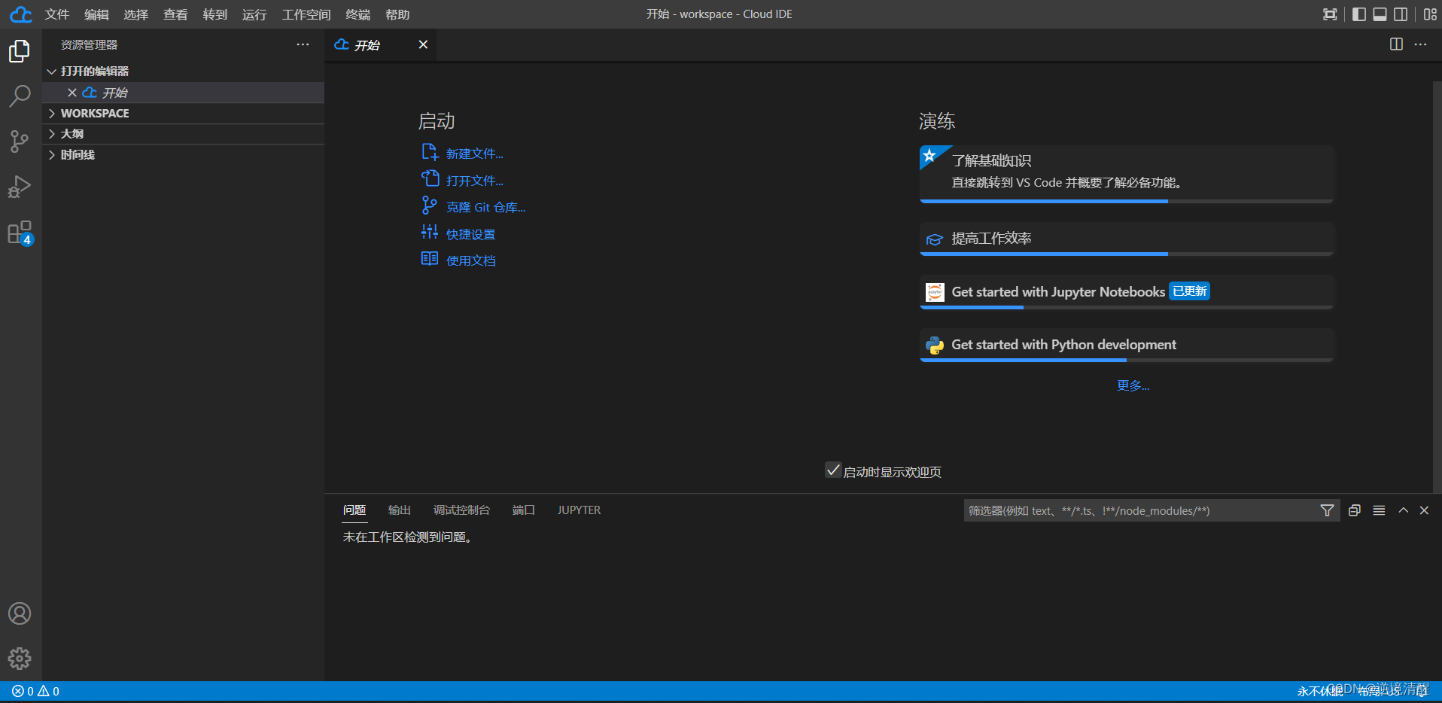Switch to the 输出 panel tab
1442x703 pixels.
tap(400, 510)
